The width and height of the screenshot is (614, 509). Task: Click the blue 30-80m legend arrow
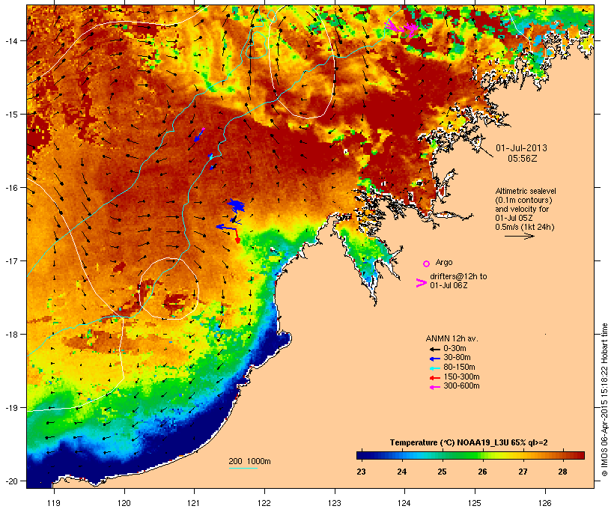click(434, 359)
